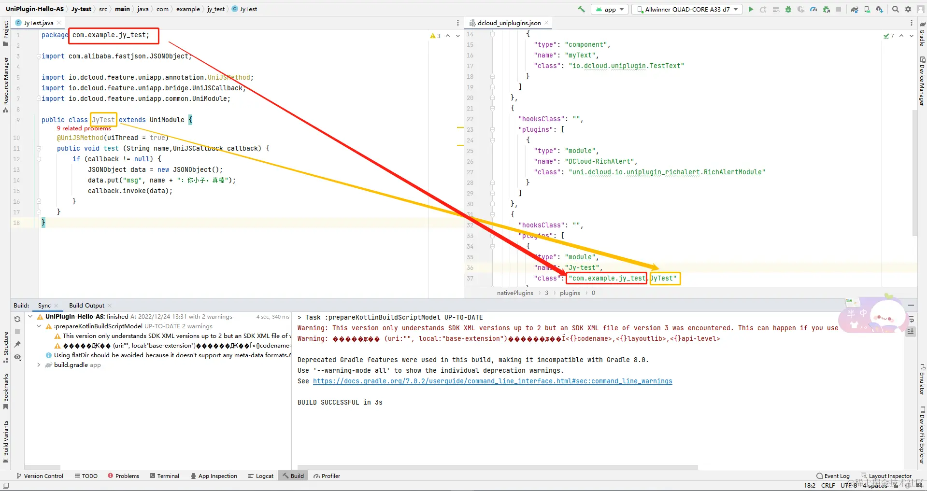Click the green Run app button
The image size is (927, 491).
pyautogui.click(x=751, y=9)
